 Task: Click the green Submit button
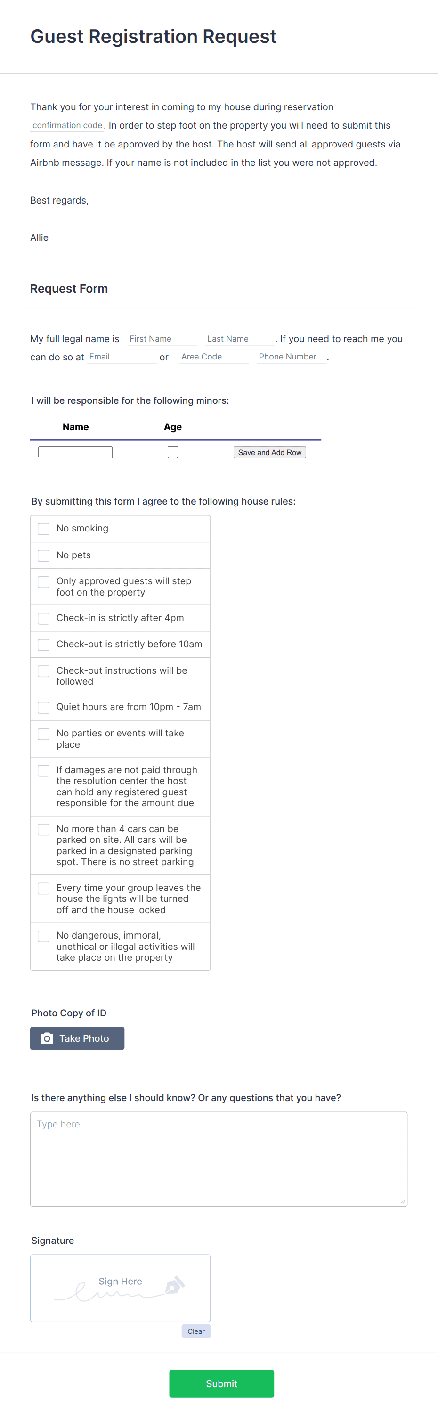pyautogui.click(x=221, y=1383)
